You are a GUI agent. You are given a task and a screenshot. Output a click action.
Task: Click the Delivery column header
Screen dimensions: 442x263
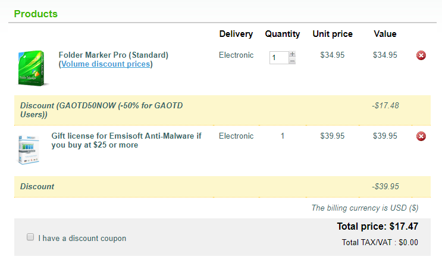pyautogui.click(x=236, y=34)
